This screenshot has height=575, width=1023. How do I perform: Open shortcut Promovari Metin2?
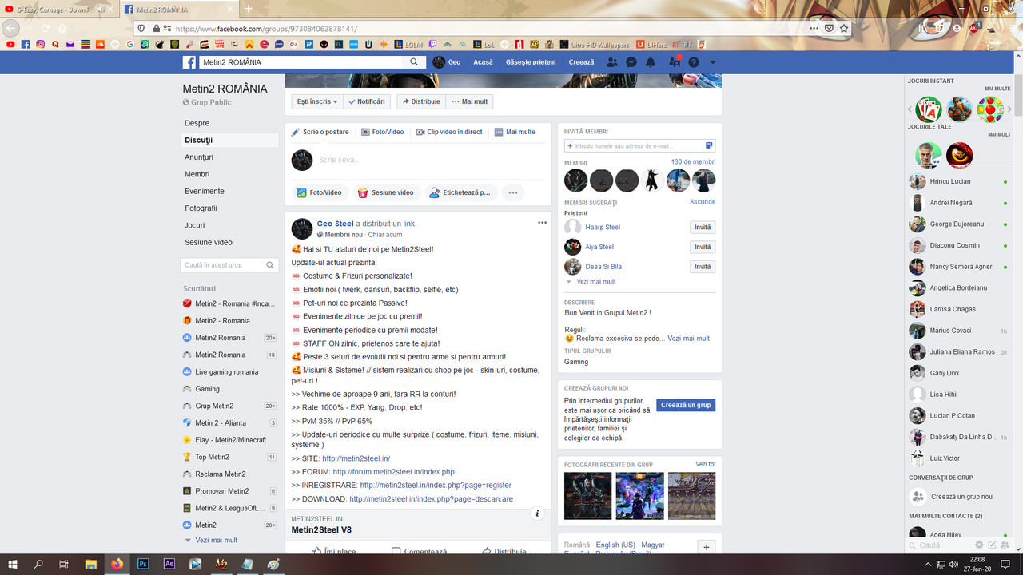click(x=222, y=491)
